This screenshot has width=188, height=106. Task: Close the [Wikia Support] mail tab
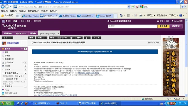pos(59,33)
